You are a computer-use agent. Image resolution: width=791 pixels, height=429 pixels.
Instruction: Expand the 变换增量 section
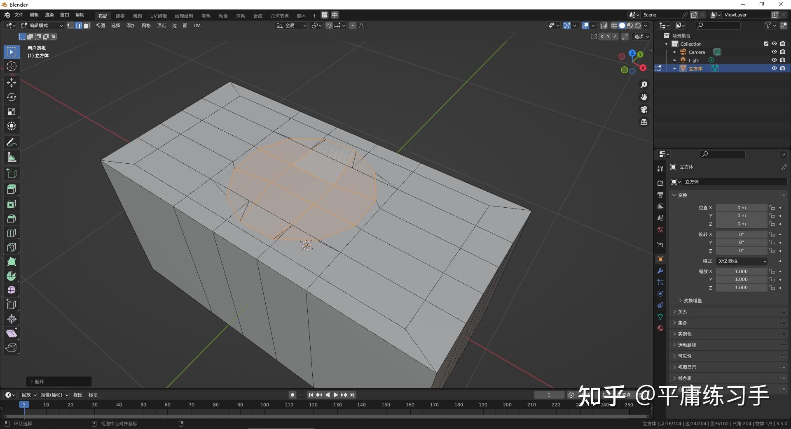coord(691,300)
